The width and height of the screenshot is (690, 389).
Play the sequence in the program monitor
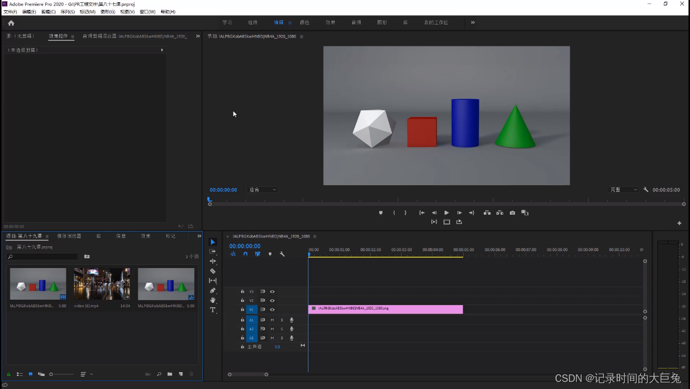447,213
